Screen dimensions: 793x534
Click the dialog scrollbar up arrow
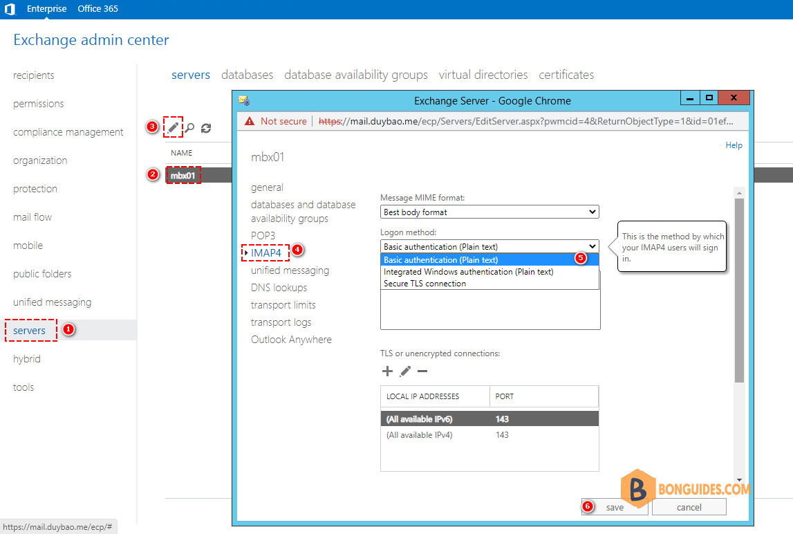click(x=739, y=193)
